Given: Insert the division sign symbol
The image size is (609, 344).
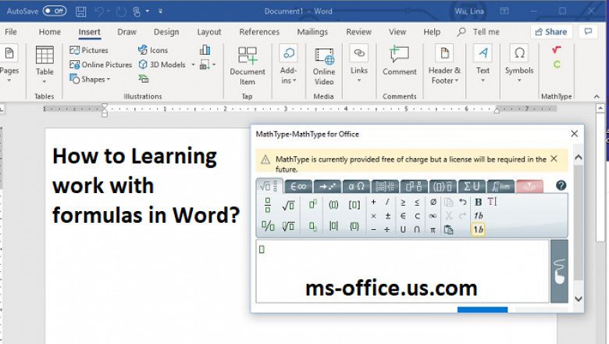Looking at the screenshot, I should coord(387,230).
